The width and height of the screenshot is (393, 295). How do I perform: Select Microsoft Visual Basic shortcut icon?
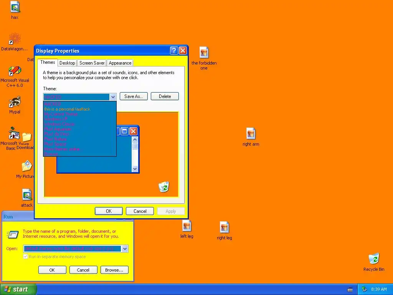coord(14,133)
